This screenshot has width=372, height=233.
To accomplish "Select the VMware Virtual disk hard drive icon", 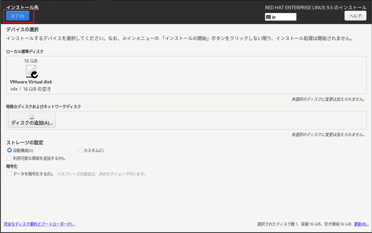I will (32, 71).
